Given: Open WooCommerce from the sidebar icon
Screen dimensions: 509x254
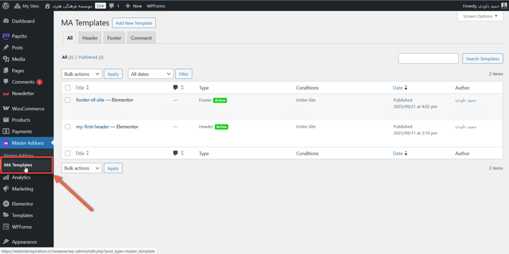Looking at the screenshot, I should 6,109.
